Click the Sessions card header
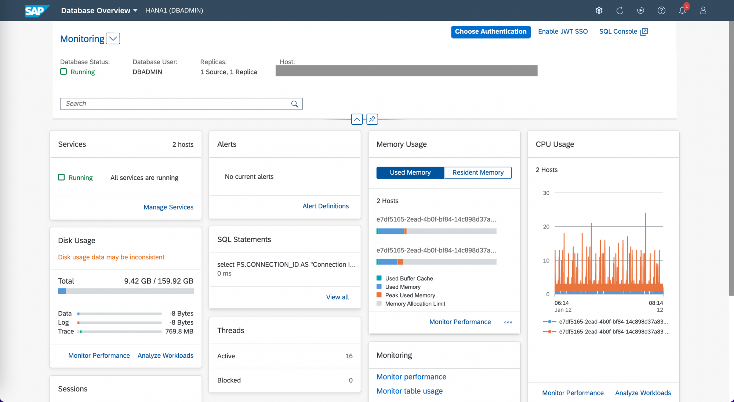The width and height of the screenshot is (734, 402). coord(126,389)
